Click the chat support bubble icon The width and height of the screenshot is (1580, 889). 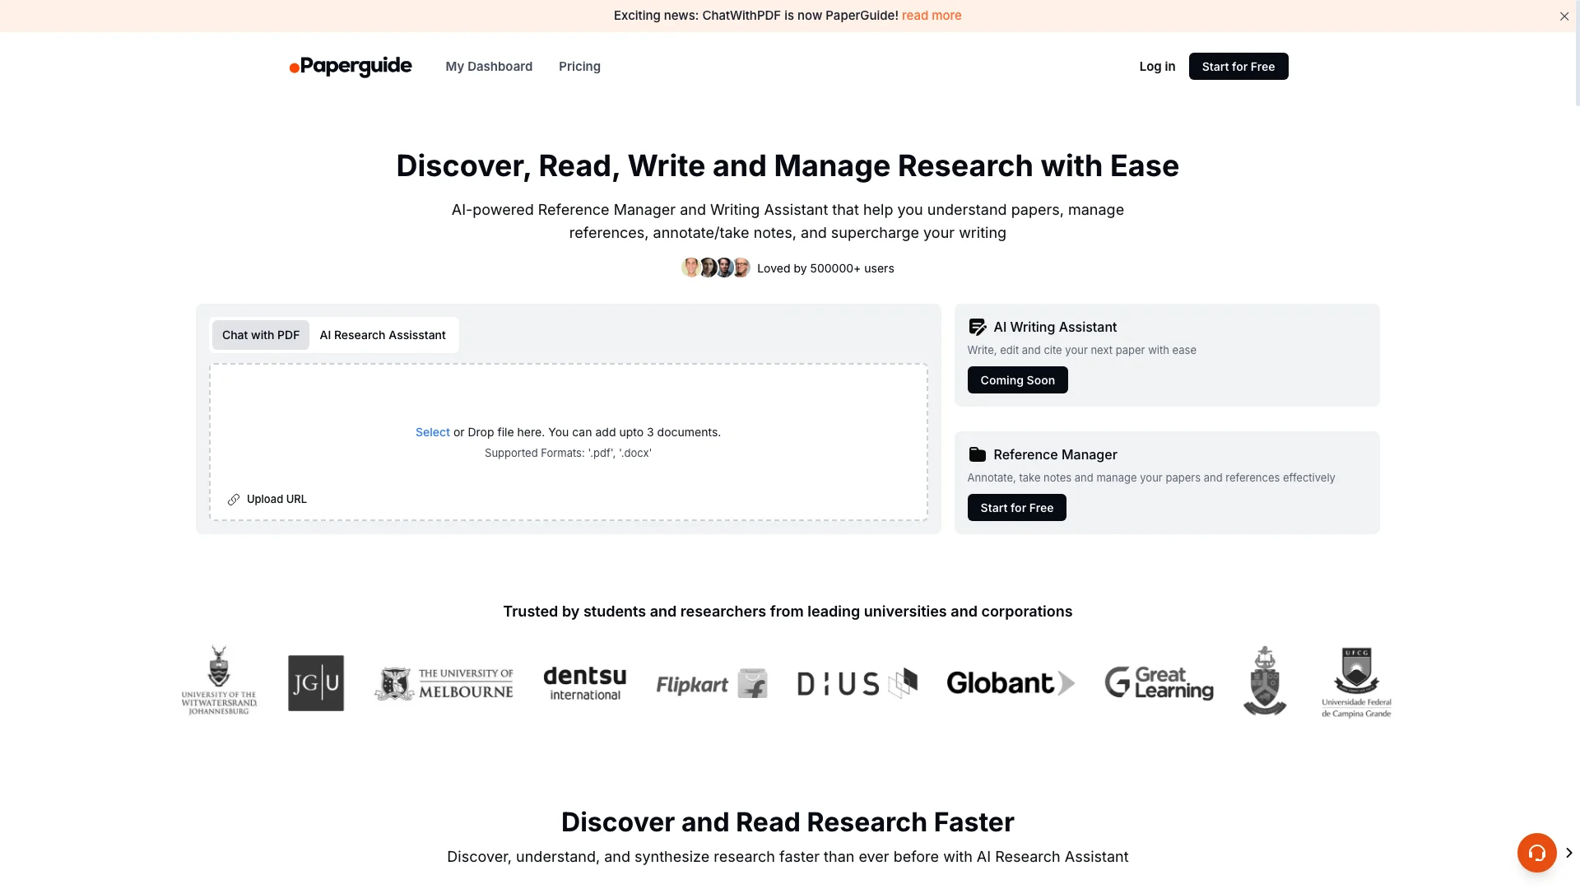pos(1538,853)
